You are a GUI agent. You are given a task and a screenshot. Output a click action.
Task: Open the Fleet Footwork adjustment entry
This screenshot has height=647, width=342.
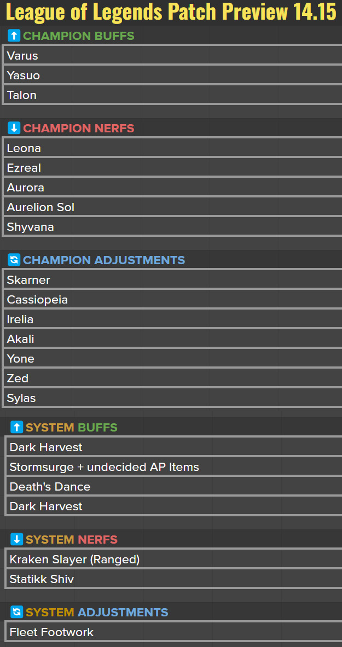(x=174, y=632)
